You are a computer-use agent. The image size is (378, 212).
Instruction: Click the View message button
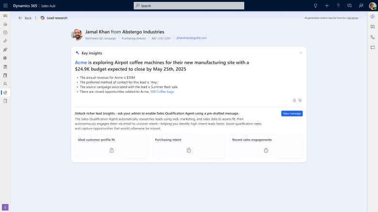292,113
